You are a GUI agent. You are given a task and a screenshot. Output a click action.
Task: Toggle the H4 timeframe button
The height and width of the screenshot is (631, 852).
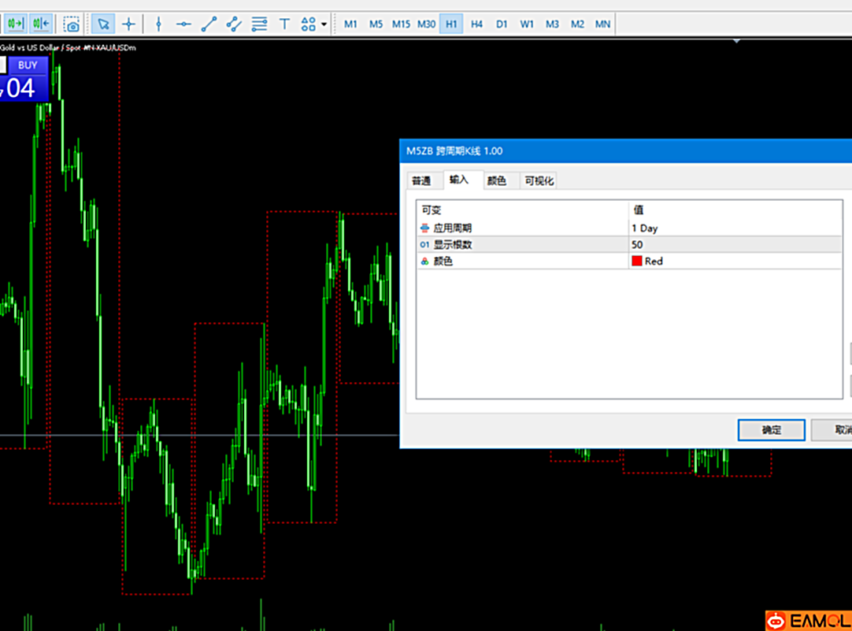pyautogui.click(x=476, y=24)
